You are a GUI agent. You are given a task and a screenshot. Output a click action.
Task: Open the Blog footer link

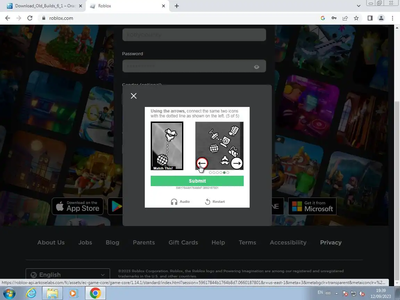tap(112, 242)
